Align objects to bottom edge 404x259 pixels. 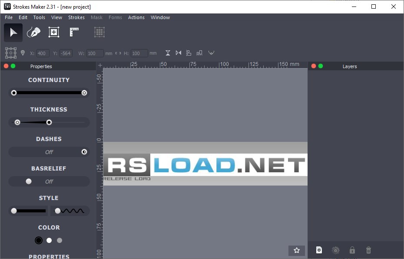[199, 53]
